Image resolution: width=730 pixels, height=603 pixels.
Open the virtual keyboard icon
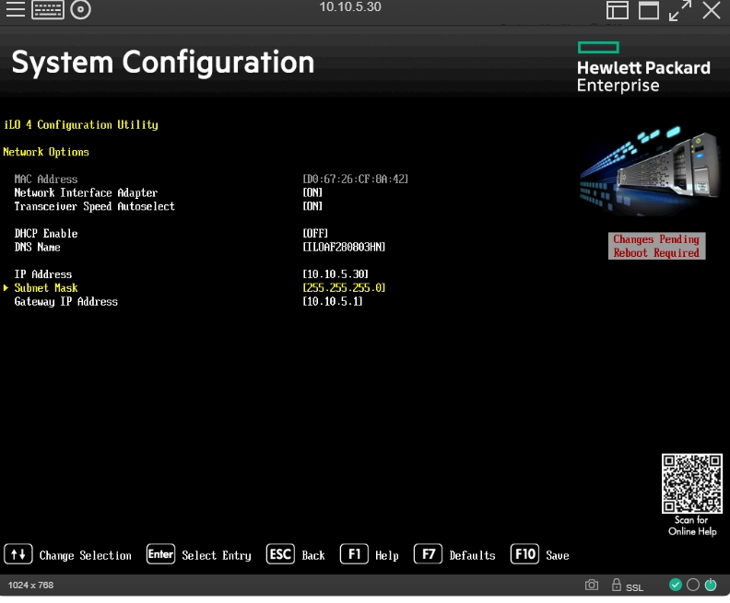pyautogui.click(x=48, y=10)
